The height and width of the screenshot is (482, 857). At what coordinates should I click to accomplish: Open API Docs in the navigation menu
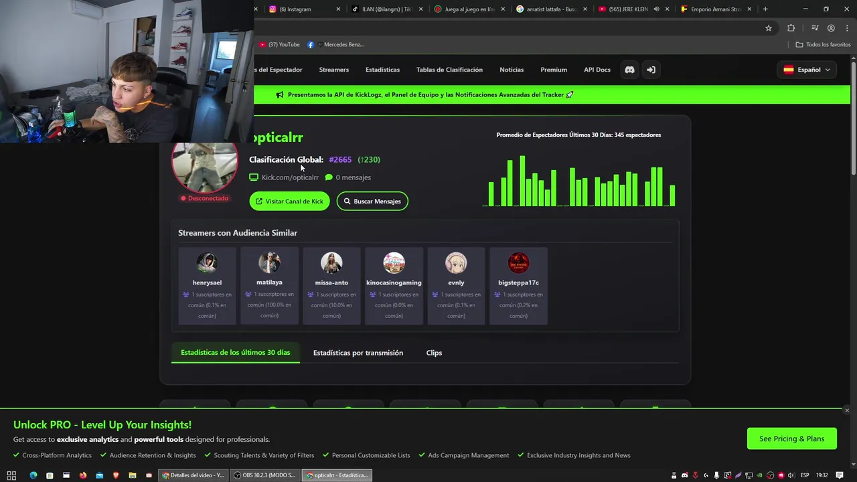(x=597, y=70)
